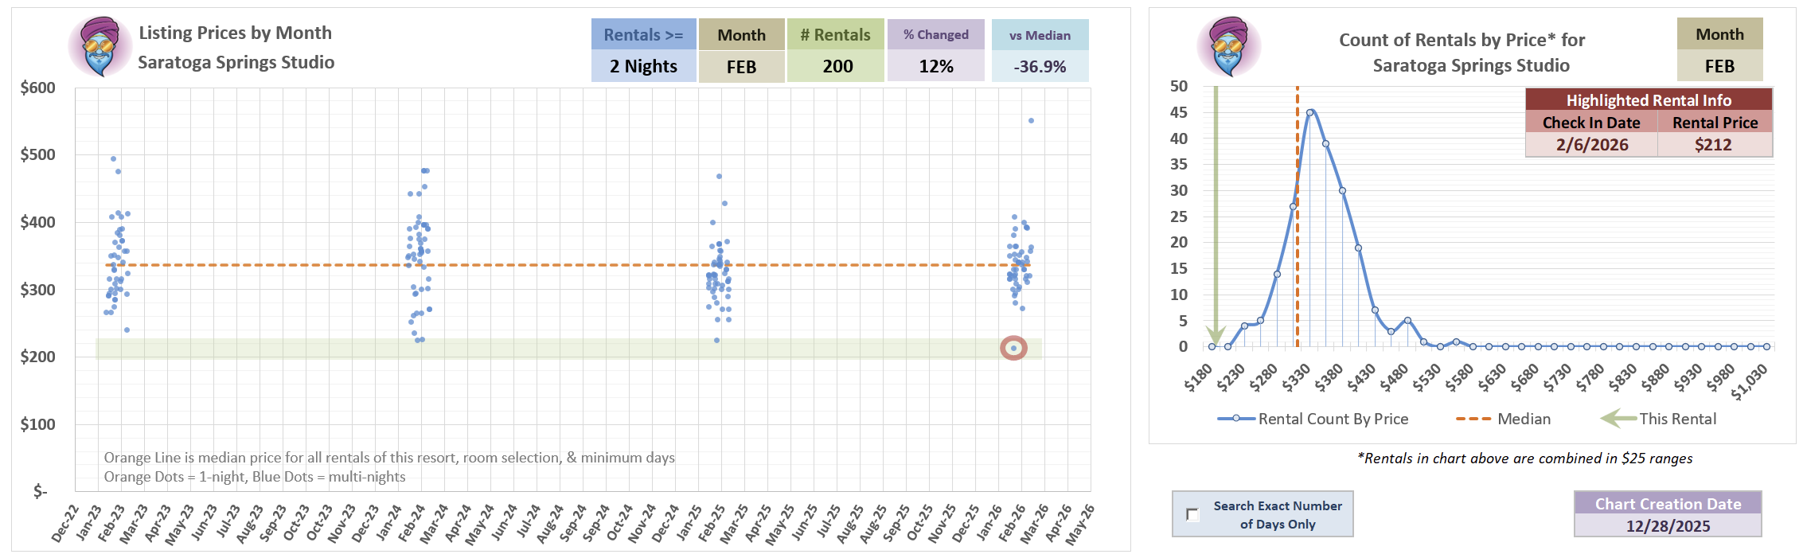Select the 12/28/2025 chart creation date cell
Image resolution: width=1803 pixels, height=558 pixels.
point(1668,526)
